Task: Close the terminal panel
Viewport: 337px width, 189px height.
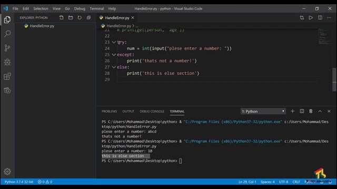Action: (x=329, y=111)
